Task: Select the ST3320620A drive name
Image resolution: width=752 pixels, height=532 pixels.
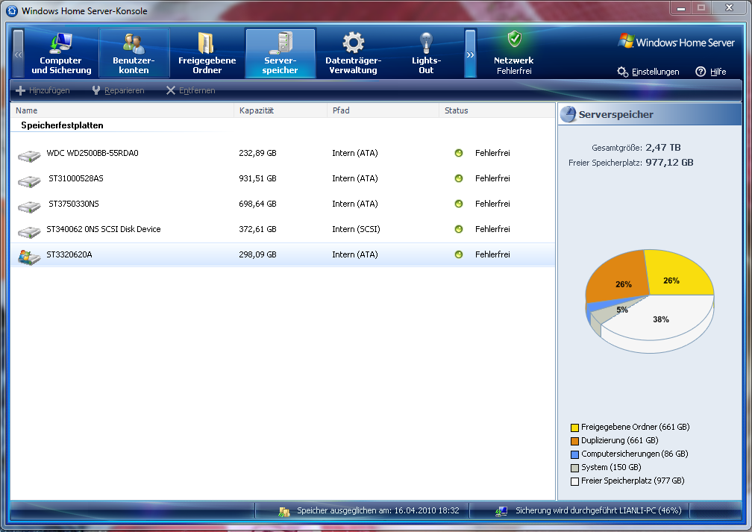Action: (x=69, y=254)
